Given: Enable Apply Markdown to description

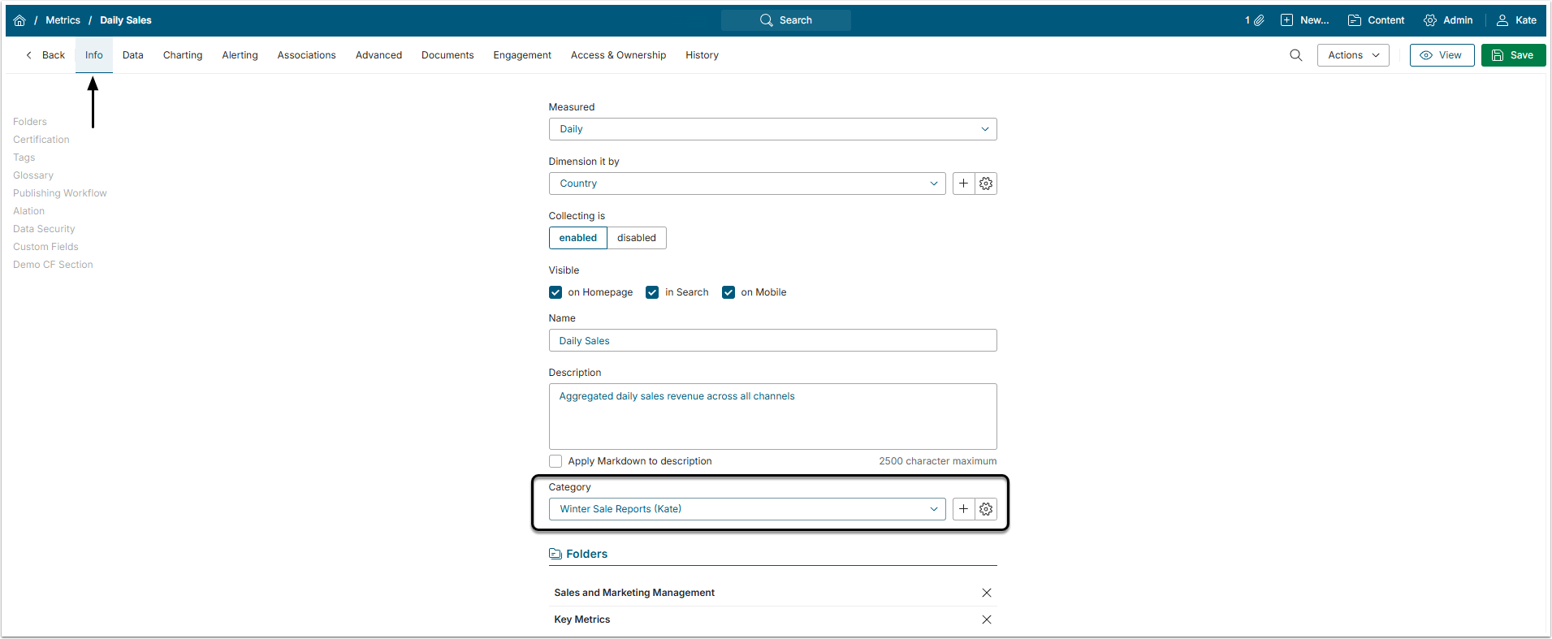Looking at the screenshot, I should (x=556, y=461).
